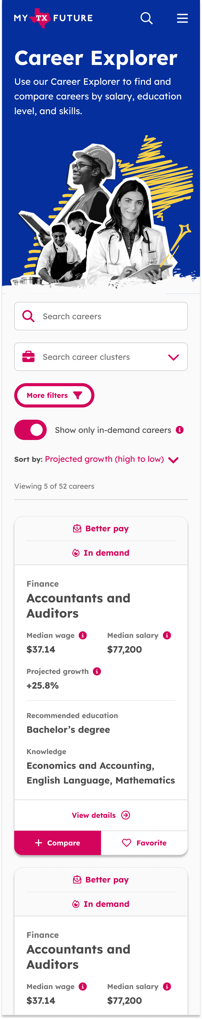Click Median wage info icon in second card
202x1019 pixels.
click(x=83, y=987)
